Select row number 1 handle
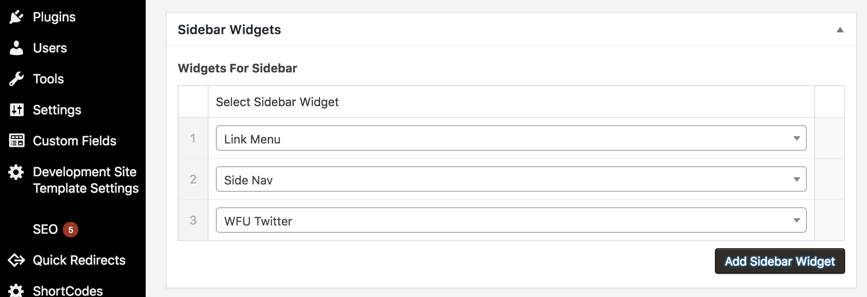Viewport: 867px width, 297px height. click(193, 138)
